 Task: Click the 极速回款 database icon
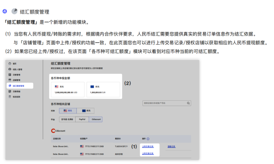10,97
